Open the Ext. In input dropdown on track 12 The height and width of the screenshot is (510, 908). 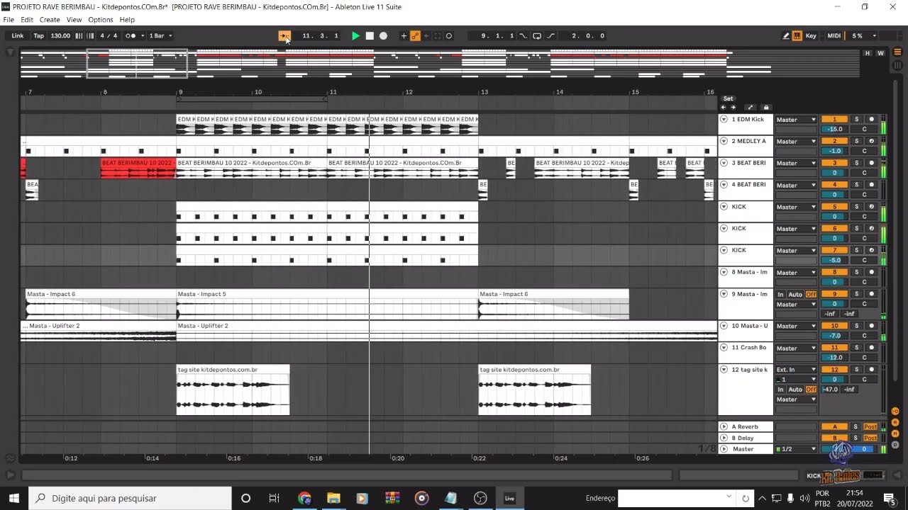pyautogui.click(x=796, y=370)
